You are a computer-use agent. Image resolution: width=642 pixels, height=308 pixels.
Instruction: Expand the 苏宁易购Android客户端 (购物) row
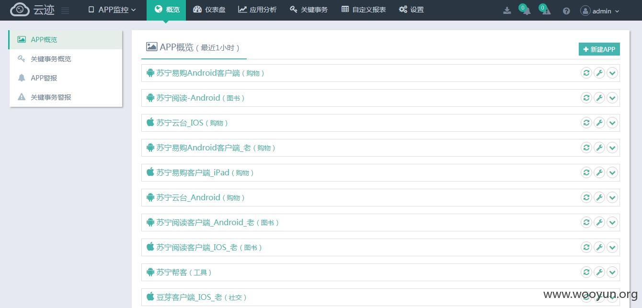[x=612, y=73]
